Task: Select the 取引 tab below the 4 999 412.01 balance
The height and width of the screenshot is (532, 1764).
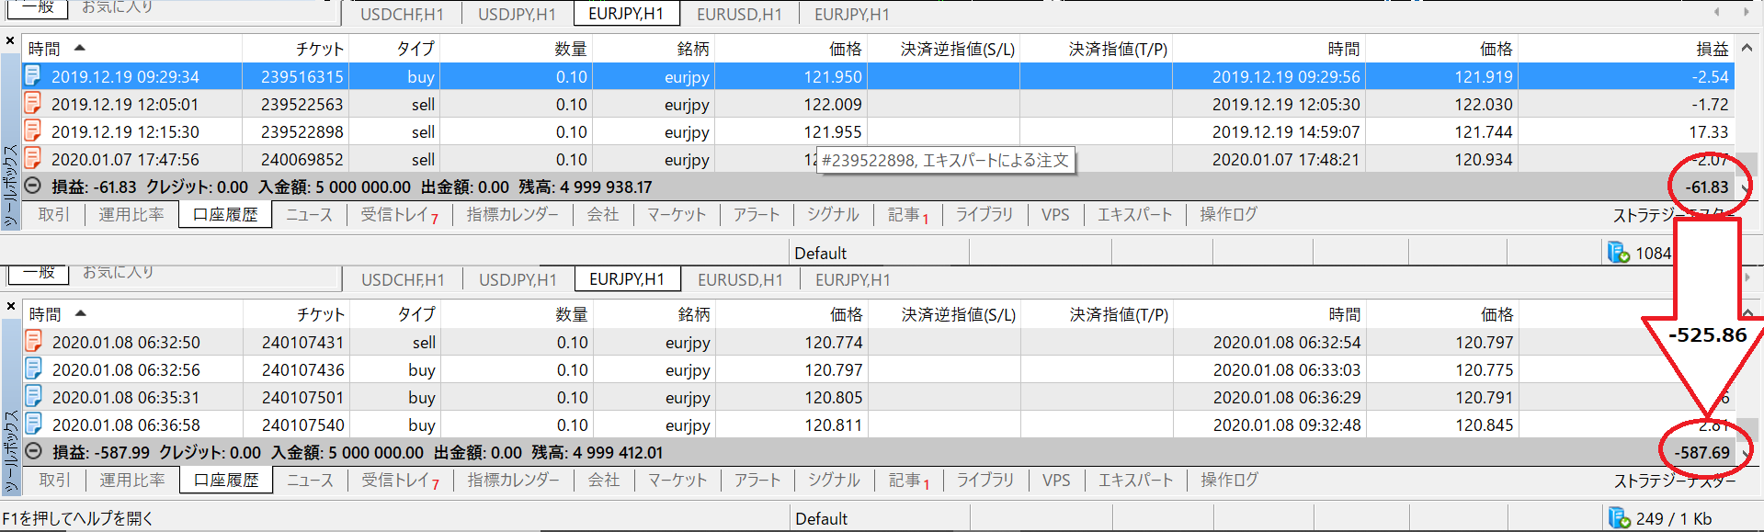Action: point(55,480)
